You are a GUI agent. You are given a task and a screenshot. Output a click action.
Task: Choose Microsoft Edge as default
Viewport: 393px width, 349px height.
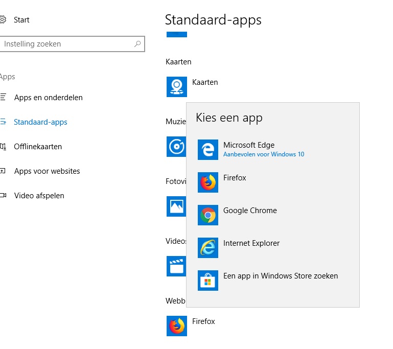pos(249,145)
